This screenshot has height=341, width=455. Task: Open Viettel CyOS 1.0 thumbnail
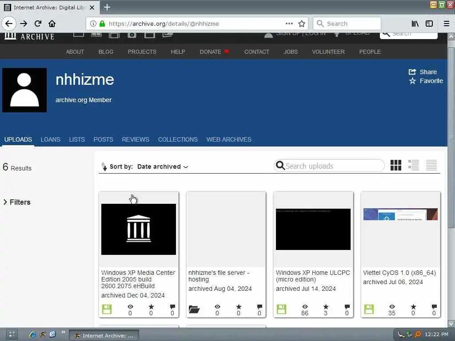tap(400, 214)
